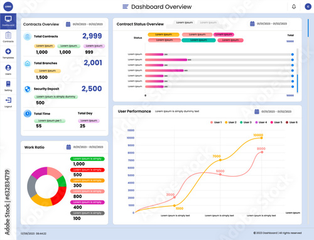
Task: Click the LOGO circle in top-left corner
Action: coord(8,6)
